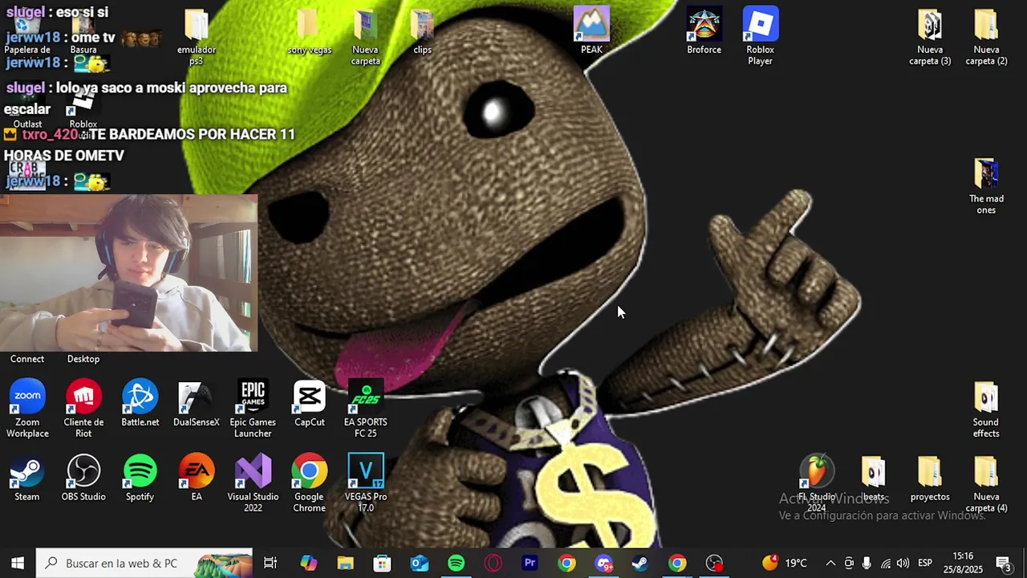Open the network status tray icon

(x=886, y=563)
